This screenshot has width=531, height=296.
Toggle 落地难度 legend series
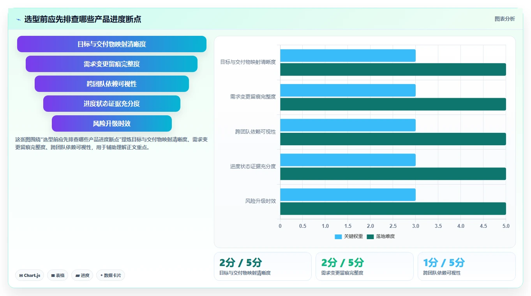381,236
